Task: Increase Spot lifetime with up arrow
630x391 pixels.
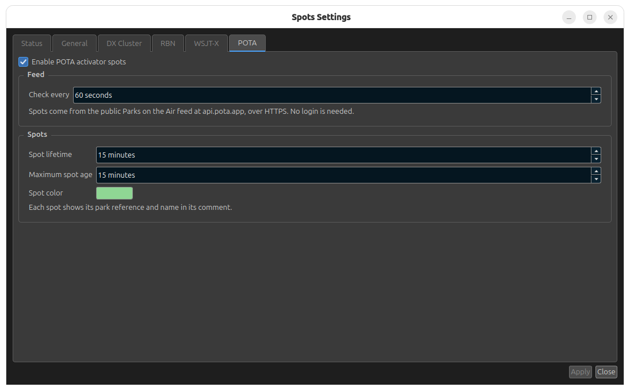Action: (596, 151)
